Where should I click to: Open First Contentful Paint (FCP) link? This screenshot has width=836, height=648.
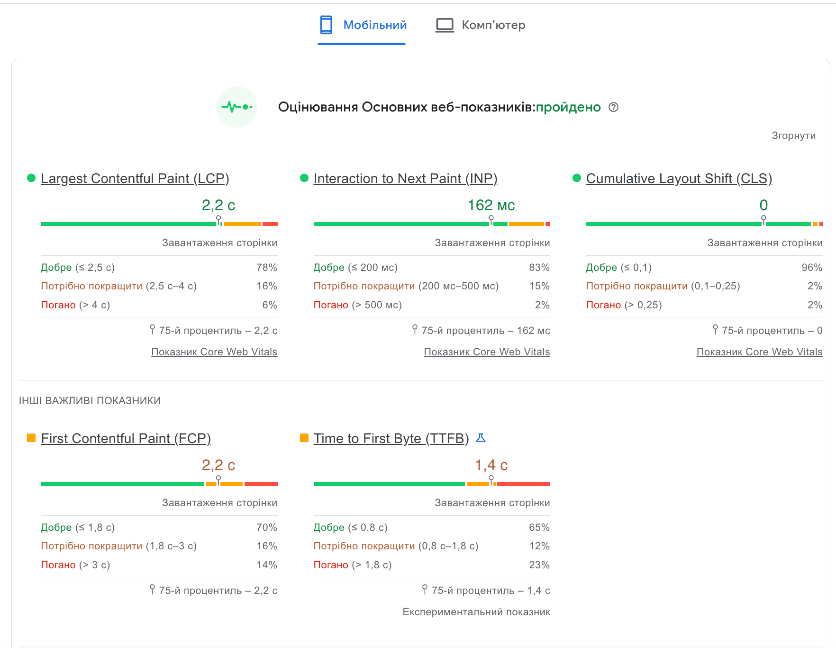pyautogui.click(x=126, y=438)
